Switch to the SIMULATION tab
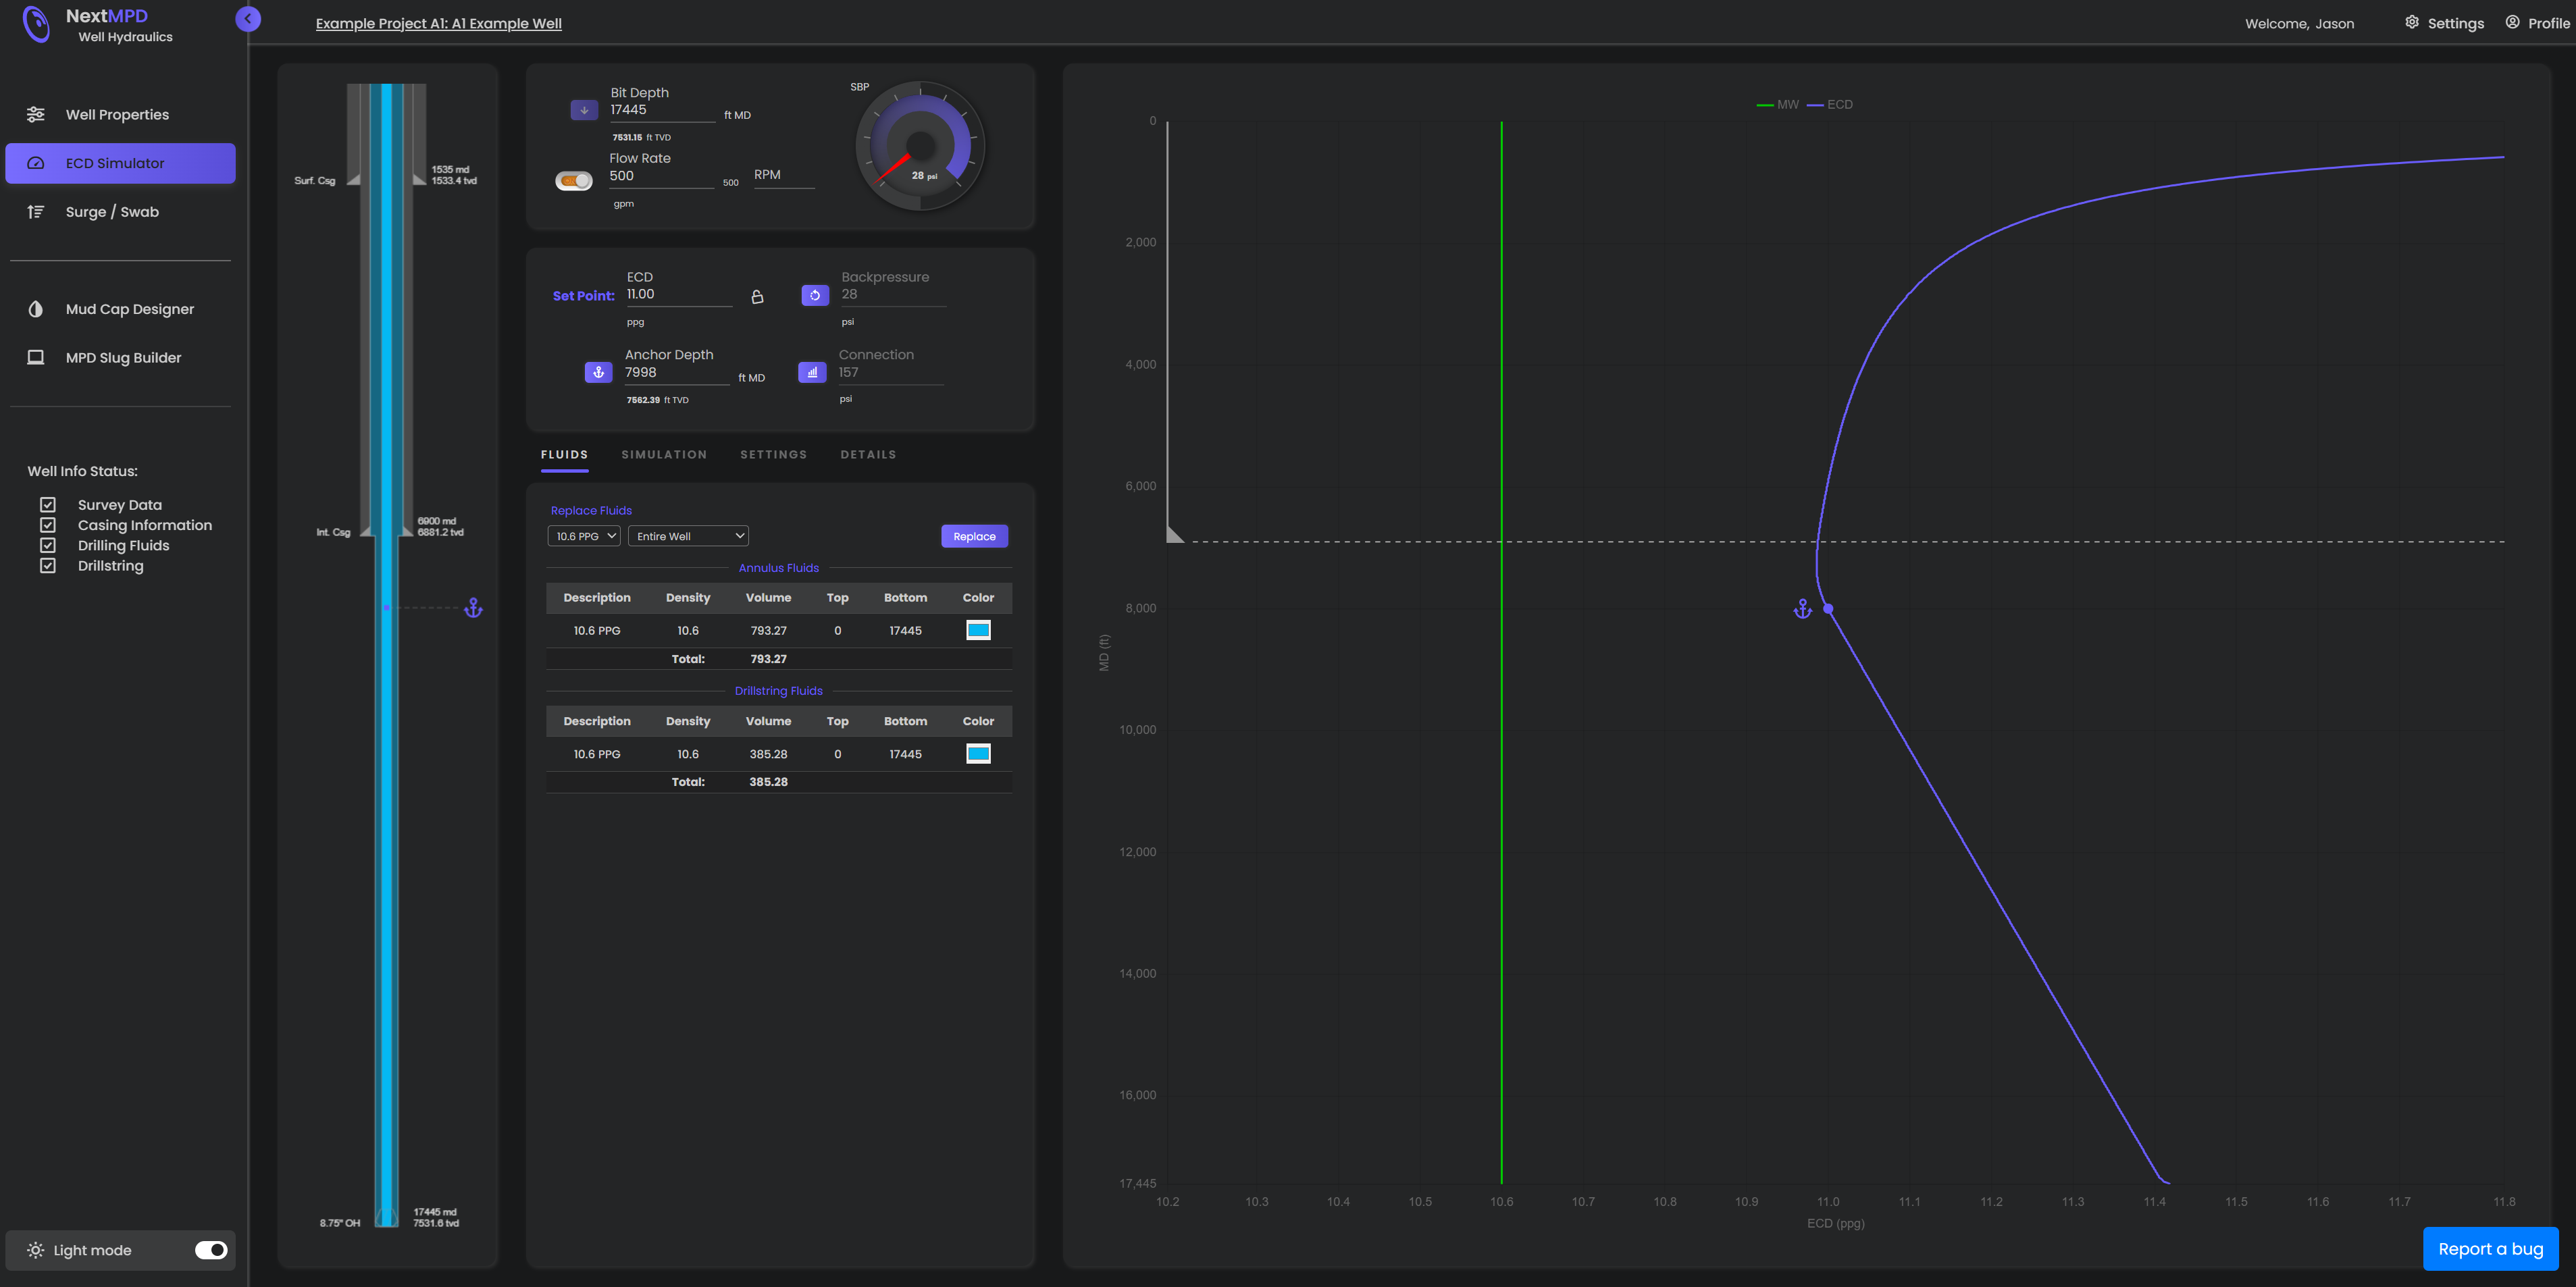This screenshot has width=2576, height=1287. 663,454
